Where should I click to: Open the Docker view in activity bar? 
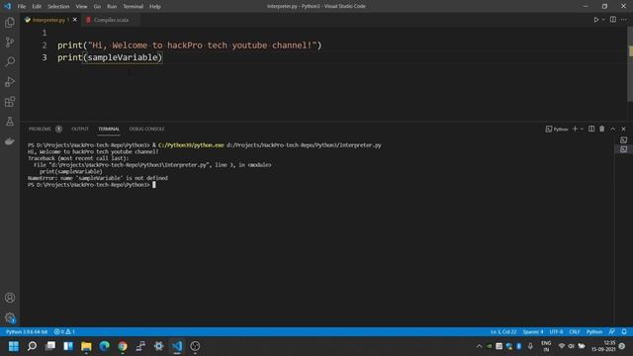(x=10, y=140)
